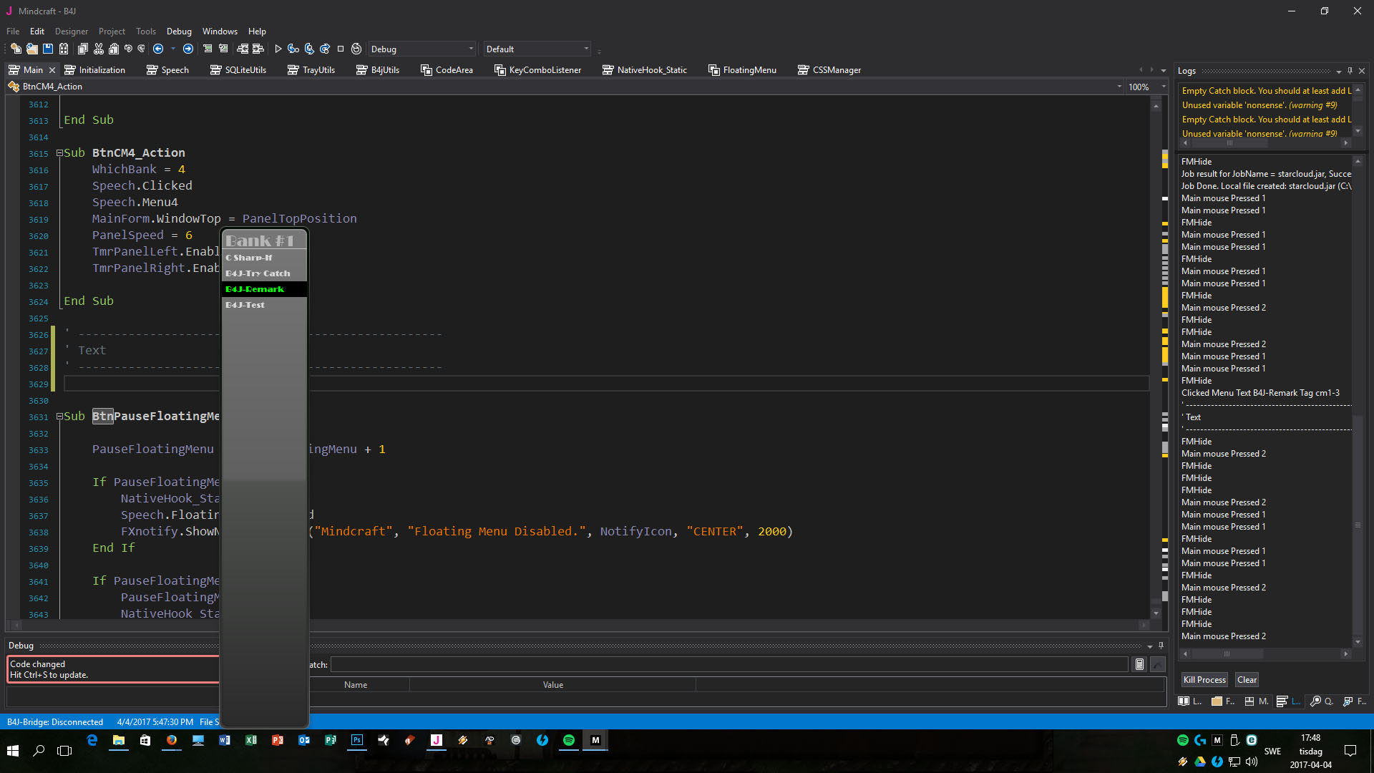This screenshot has height=773, width=1374.
Task: Click the Undo icon in toolbar
Action: click(128, 49)
